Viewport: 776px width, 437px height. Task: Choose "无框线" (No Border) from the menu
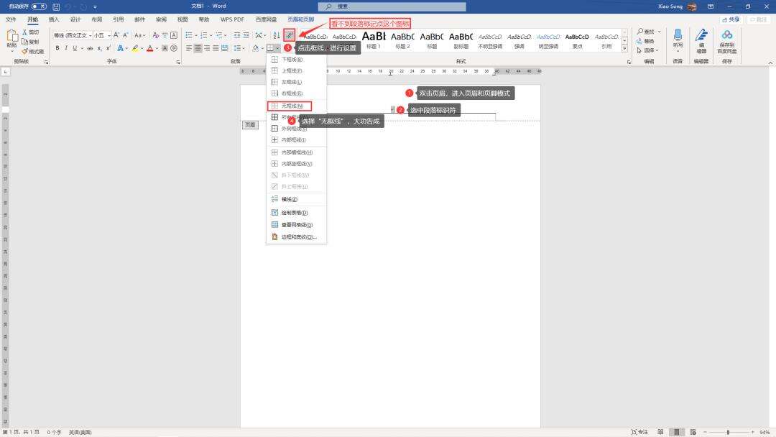point(290,106)
